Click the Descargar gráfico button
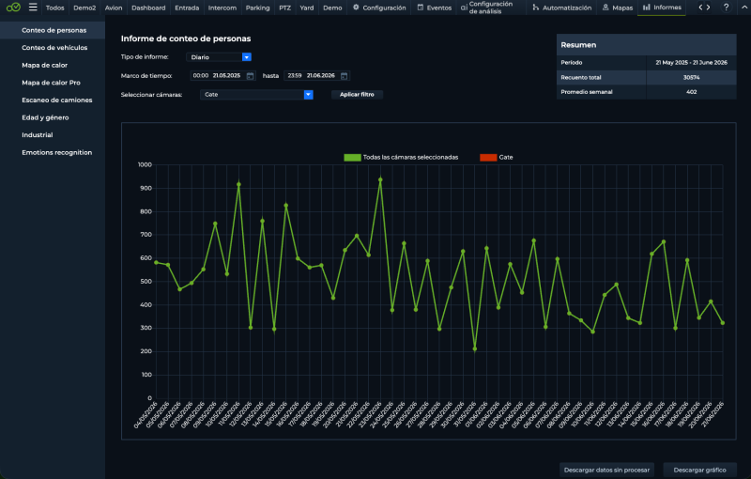The height and width of the screenshot is (479, 751). [x=699, y=470]
